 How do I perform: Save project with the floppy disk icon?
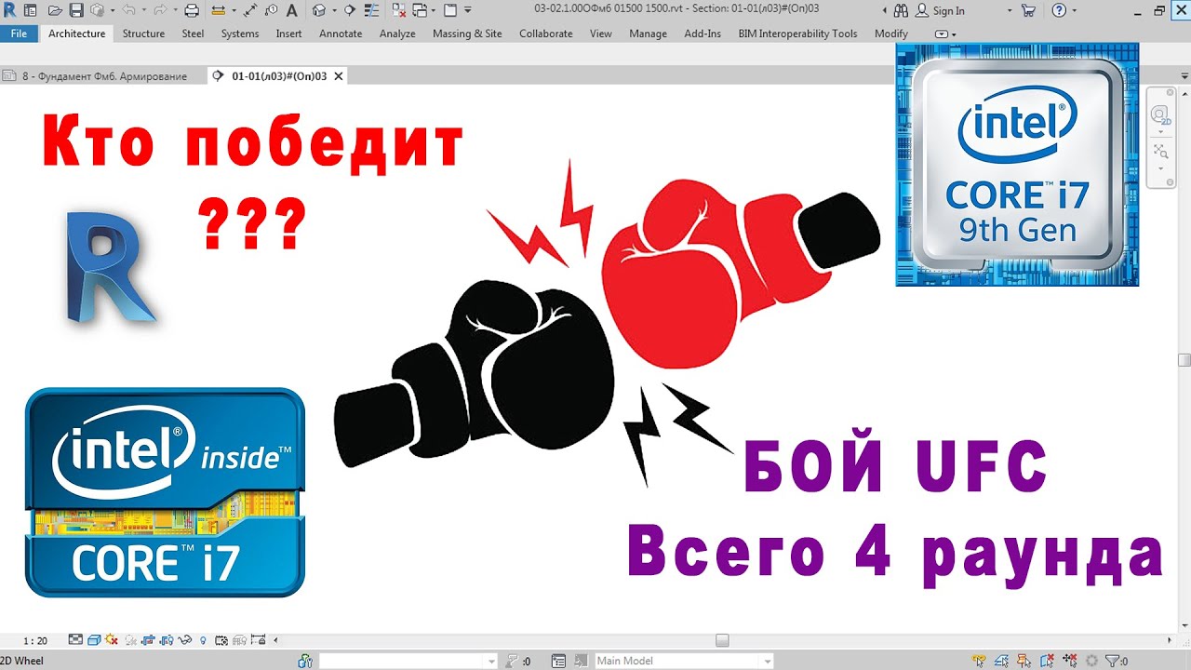[76, 11]
